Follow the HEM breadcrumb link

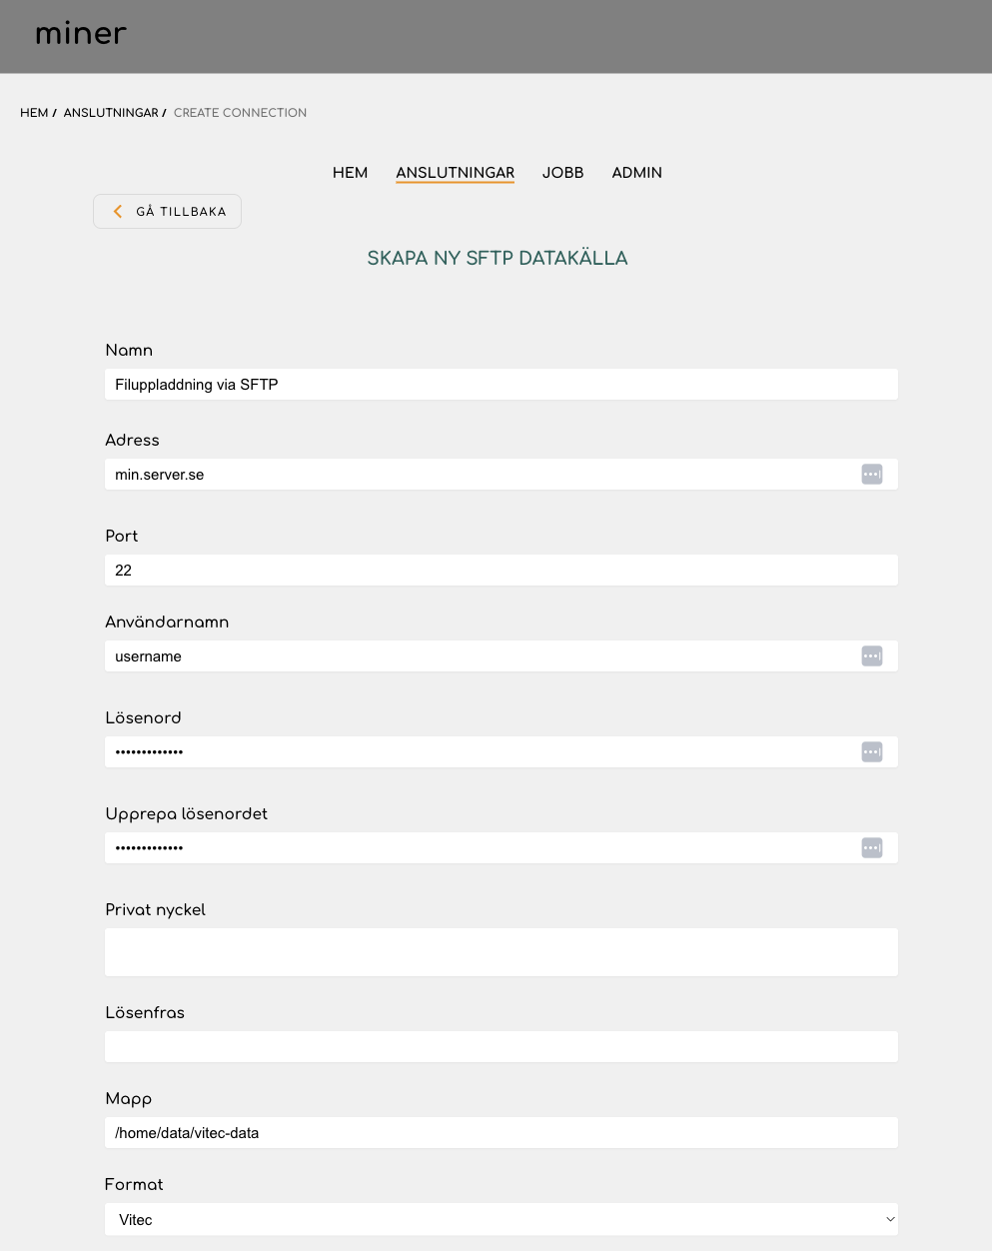point(34,113)
